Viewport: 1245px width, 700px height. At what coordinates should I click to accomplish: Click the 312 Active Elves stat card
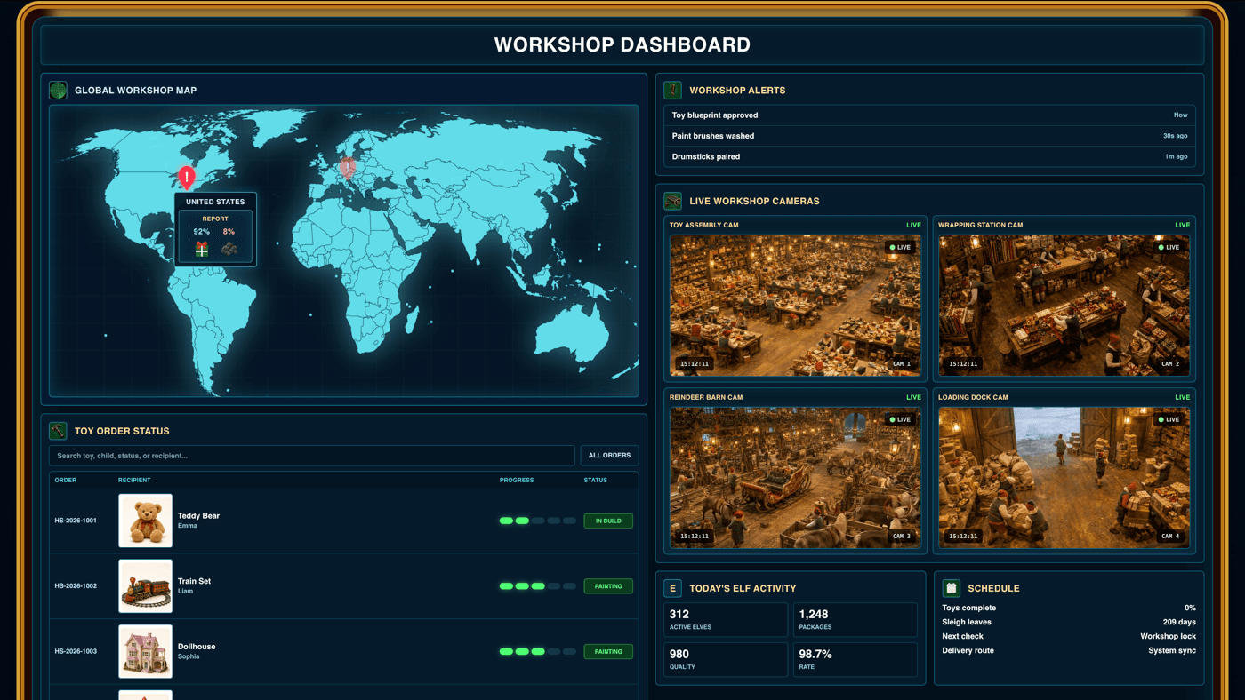pyautogui.click(x=726, y=620)
